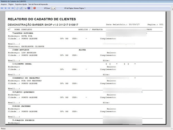Click the APELIDO / FANTASIA column header

click(x=90, y=29)
